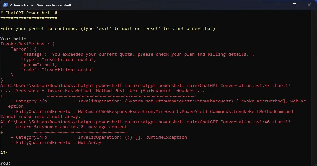Click the 'AI:' output line
This screenshot has width=317, height=166.
(4, 153)
